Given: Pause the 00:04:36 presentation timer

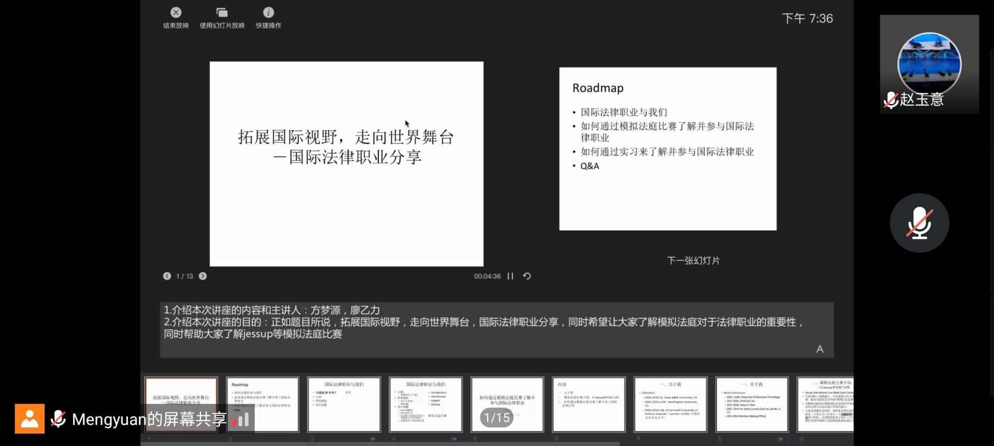Looking at the screenshot, I should [x=510, y=276].
